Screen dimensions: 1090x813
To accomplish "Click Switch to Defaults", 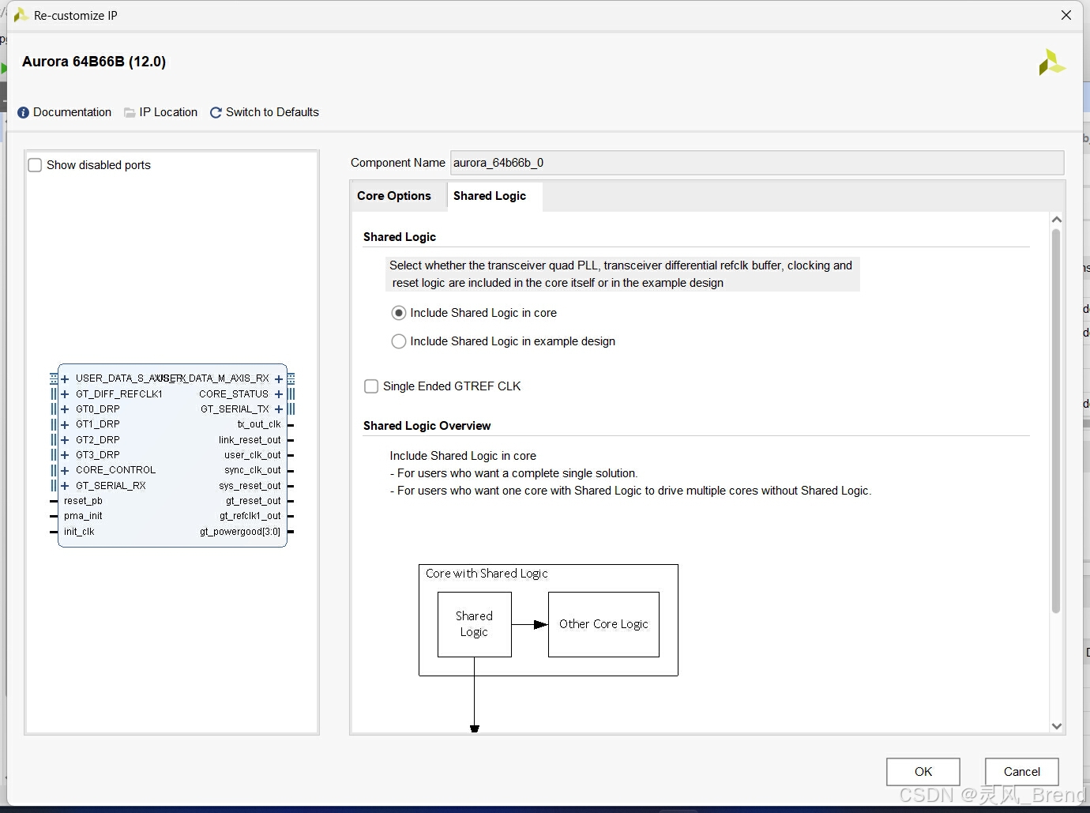I will pyautogui.click(x=272, y=112).
